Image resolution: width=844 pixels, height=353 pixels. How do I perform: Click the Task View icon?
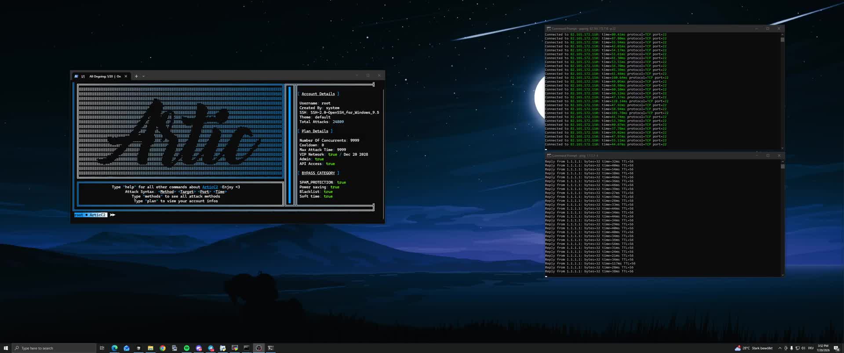pyautogui.click(x=102, y=348)
